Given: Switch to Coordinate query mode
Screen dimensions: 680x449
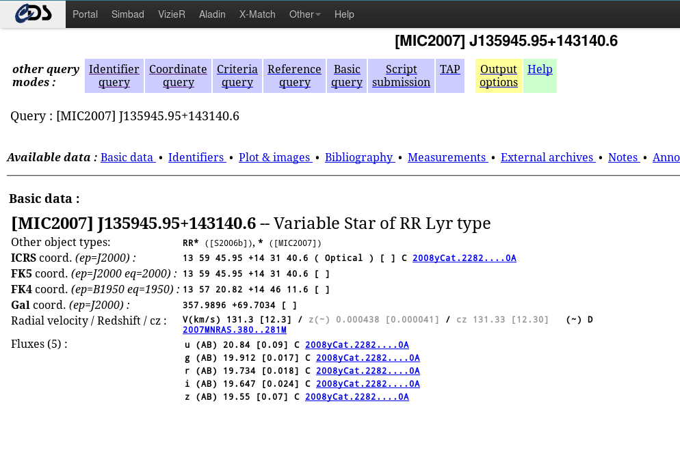Looking at the screenshot, I should click(x=179, y=76).
